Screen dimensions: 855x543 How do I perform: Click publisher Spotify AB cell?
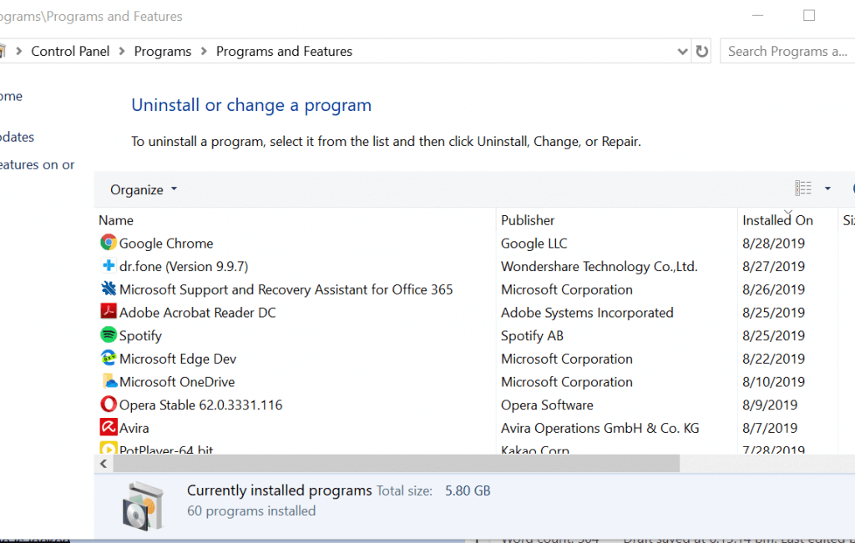[532, 336]
